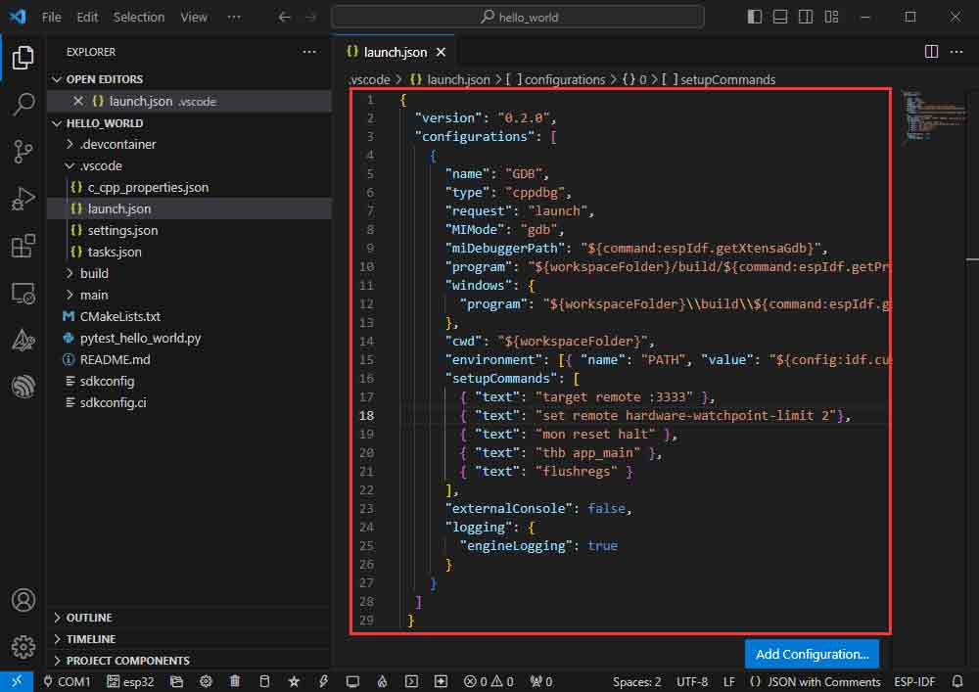The width and height of the screenshot is (979, 692).
Task: Open the Accounts icon in activity bar
Action: (x=23, y=600)
